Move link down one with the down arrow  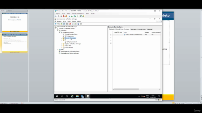point(110,40)
